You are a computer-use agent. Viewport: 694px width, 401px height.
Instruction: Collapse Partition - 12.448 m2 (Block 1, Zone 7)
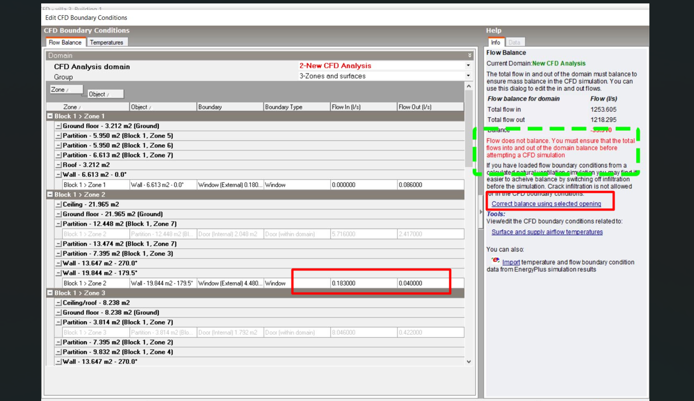pos(58,224)
